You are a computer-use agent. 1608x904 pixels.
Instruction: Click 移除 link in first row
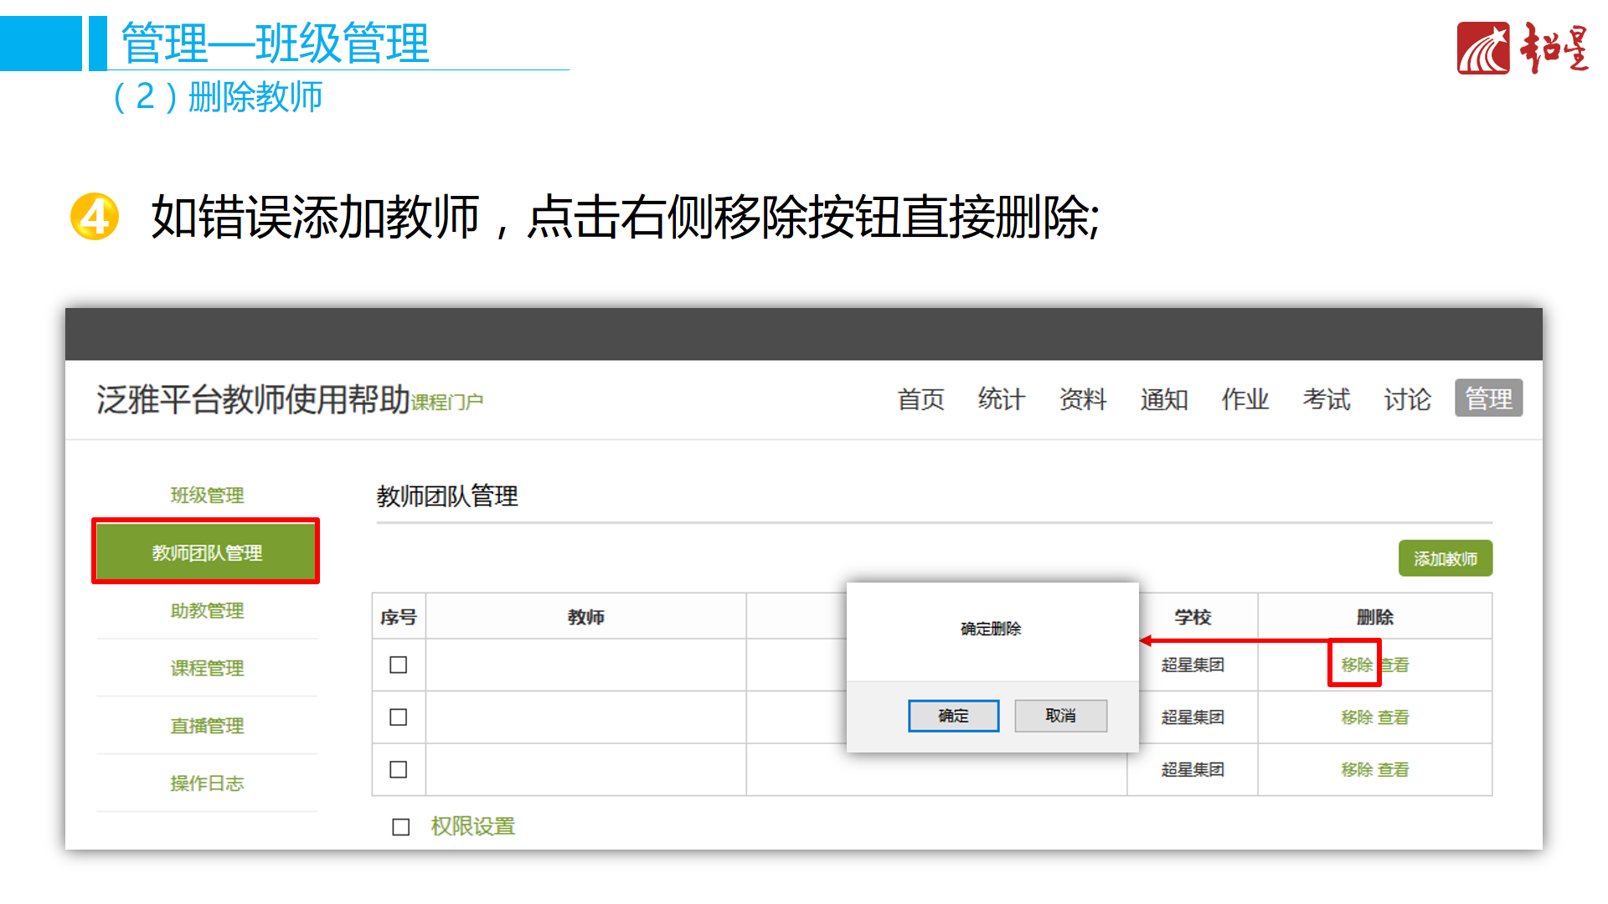click(1356, 665)
